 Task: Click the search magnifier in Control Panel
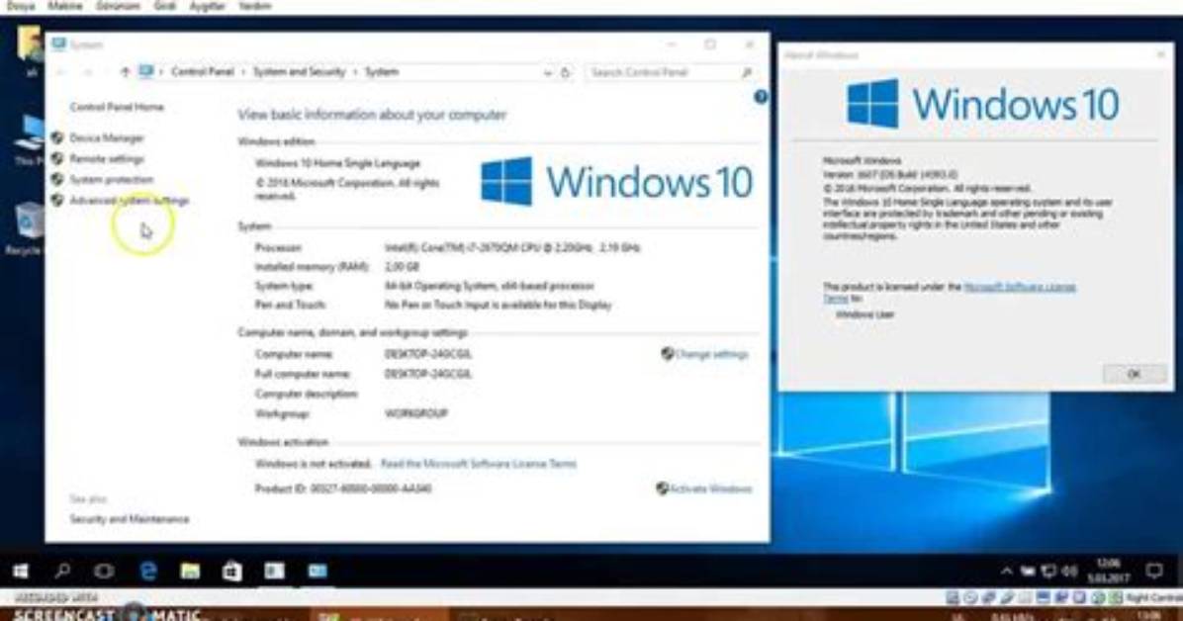click(x=746, y=72)
